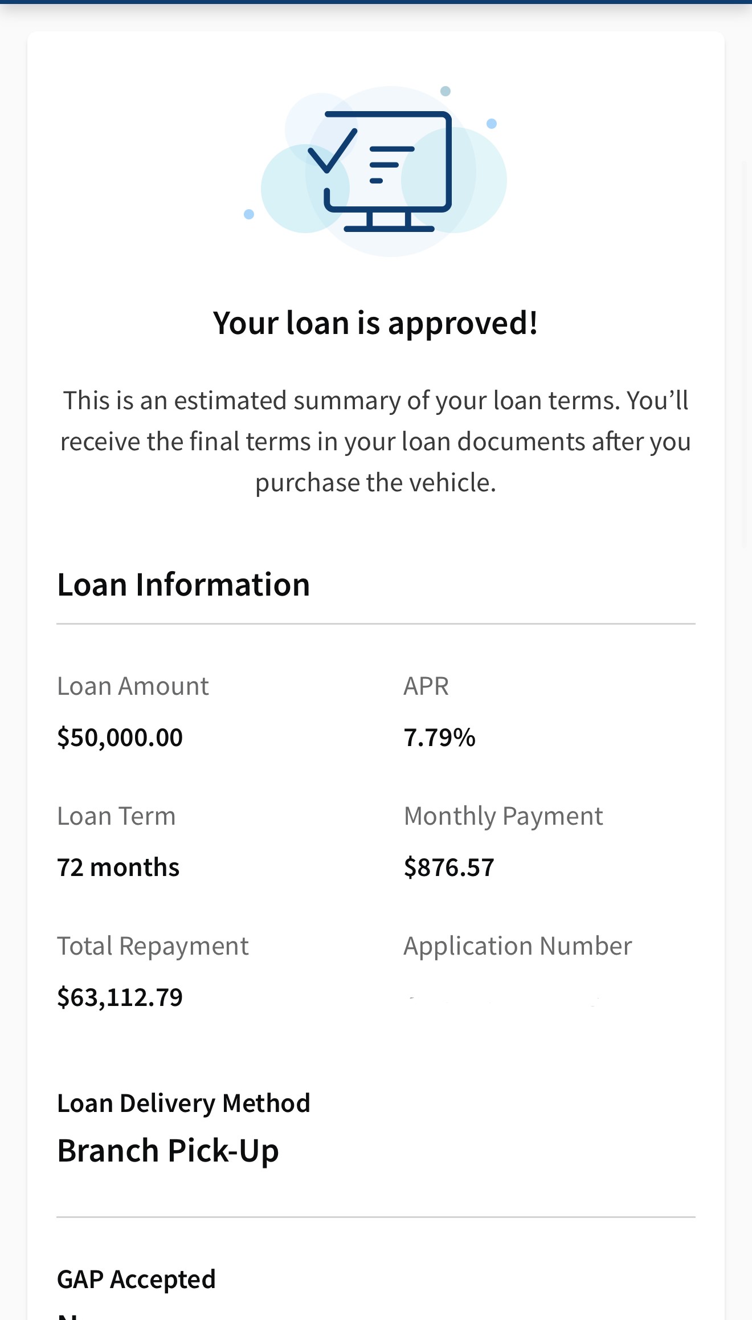Click the Total Repayment label
752x1320 pixels.
(153, 946)
